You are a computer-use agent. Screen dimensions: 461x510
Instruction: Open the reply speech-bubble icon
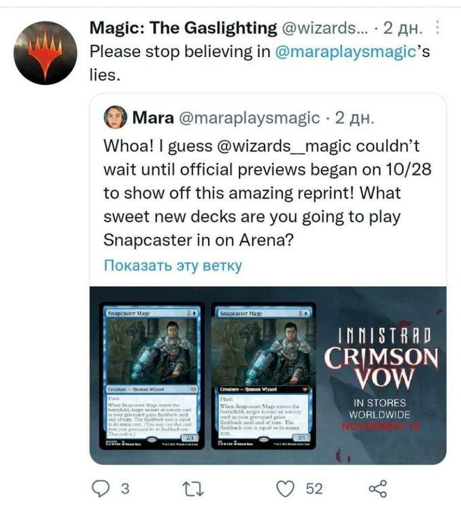pos(101,488)
